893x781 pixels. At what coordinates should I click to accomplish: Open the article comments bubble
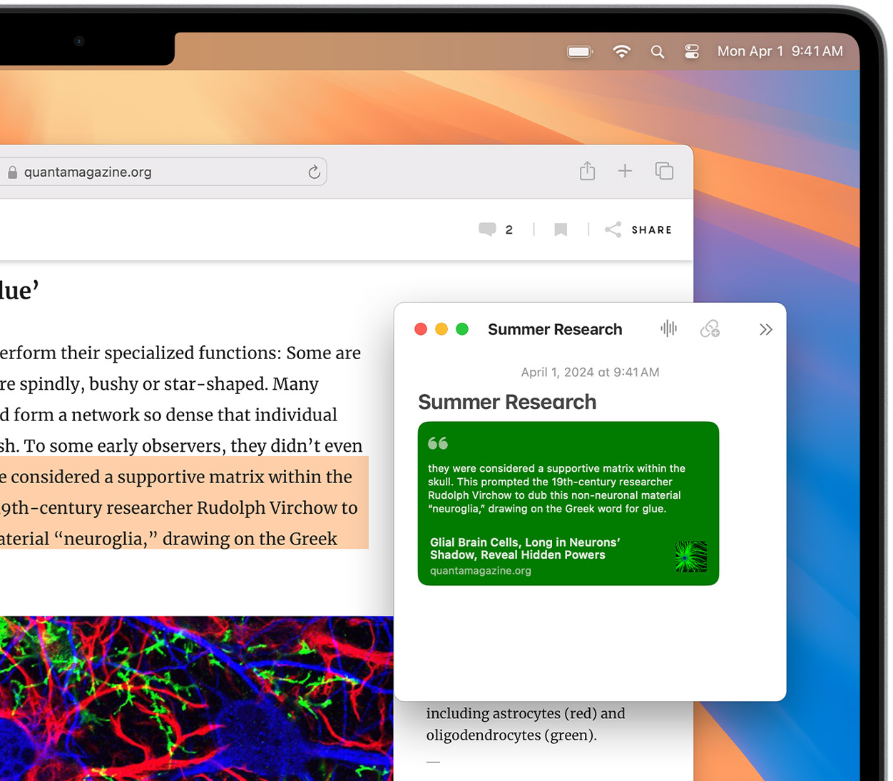click(x=488, y=229)
